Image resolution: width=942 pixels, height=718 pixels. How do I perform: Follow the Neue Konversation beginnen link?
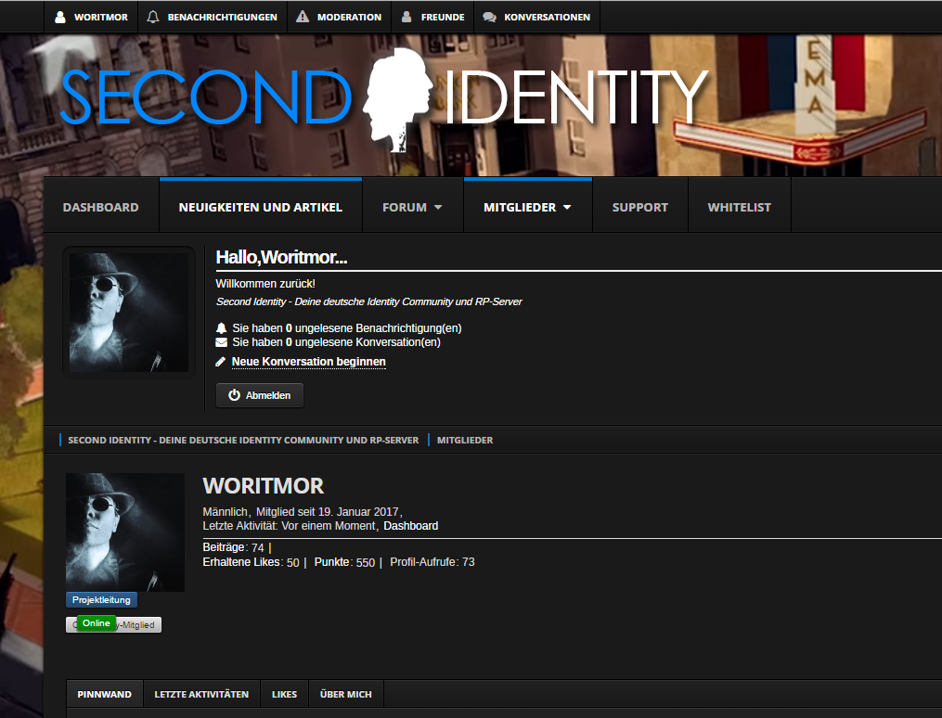pos(309,362)
